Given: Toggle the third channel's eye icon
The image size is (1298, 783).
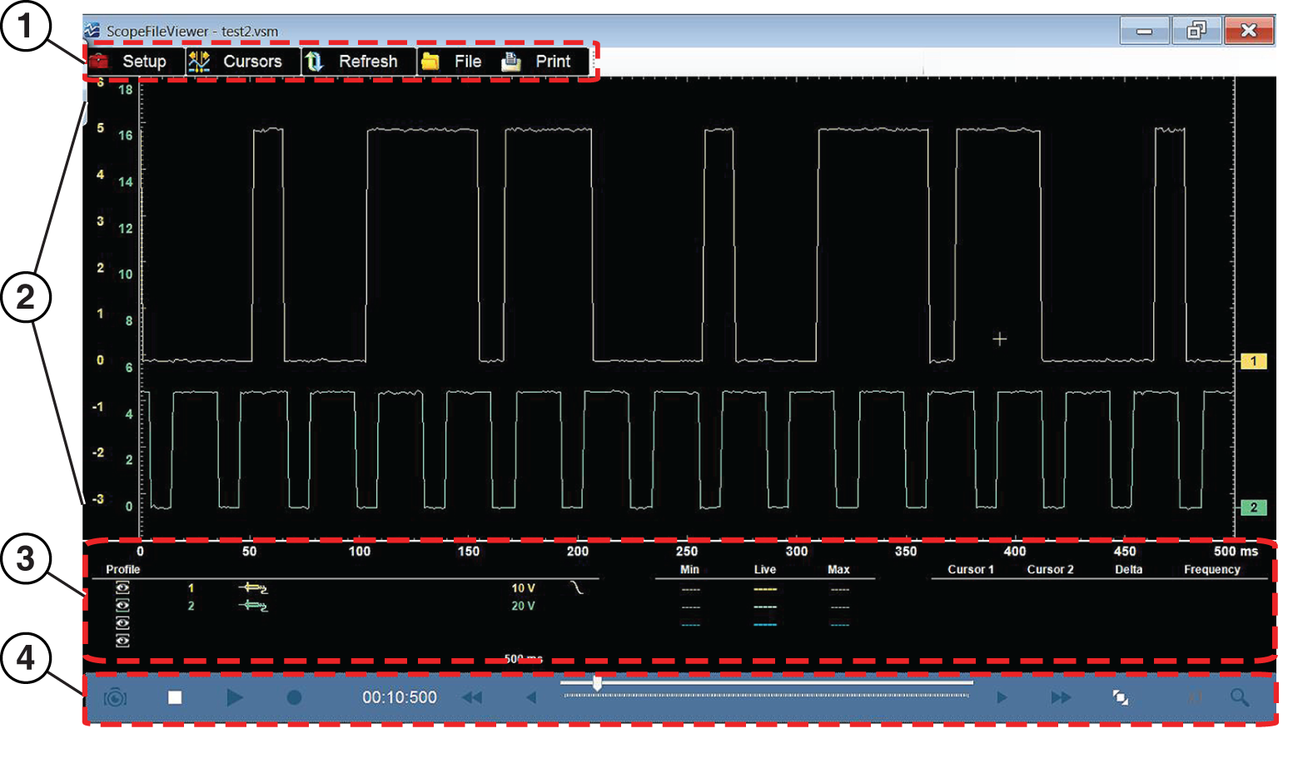Looking at the screenshot, I should point(122,623).
